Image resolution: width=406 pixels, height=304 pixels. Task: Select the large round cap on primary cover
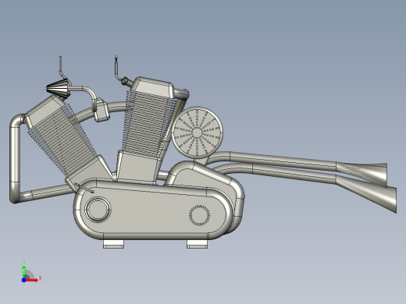[98, 209]
